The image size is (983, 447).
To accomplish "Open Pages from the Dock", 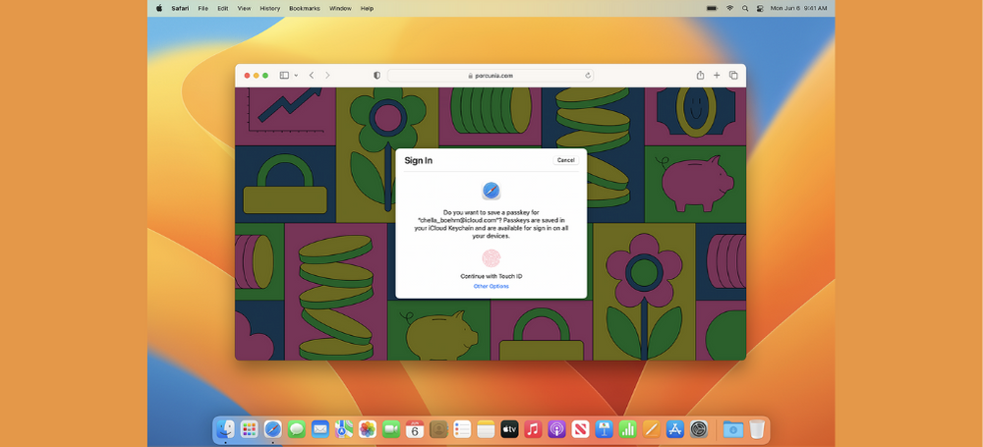I will click(x=652, y=428).
